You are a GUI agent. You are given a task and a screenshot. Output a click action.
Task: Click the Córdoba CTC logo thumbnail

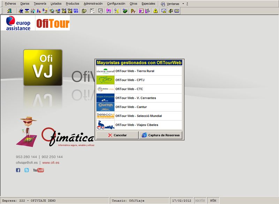[105, 89]
